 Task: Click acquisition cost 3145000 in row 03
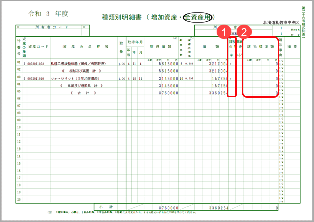[169, 79]
